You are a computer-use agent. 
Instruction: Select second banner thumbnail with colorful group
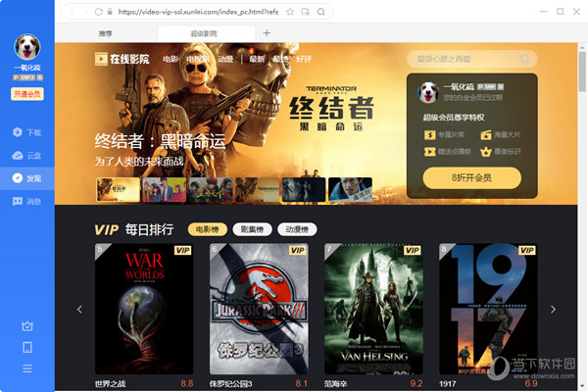[165, 189]
